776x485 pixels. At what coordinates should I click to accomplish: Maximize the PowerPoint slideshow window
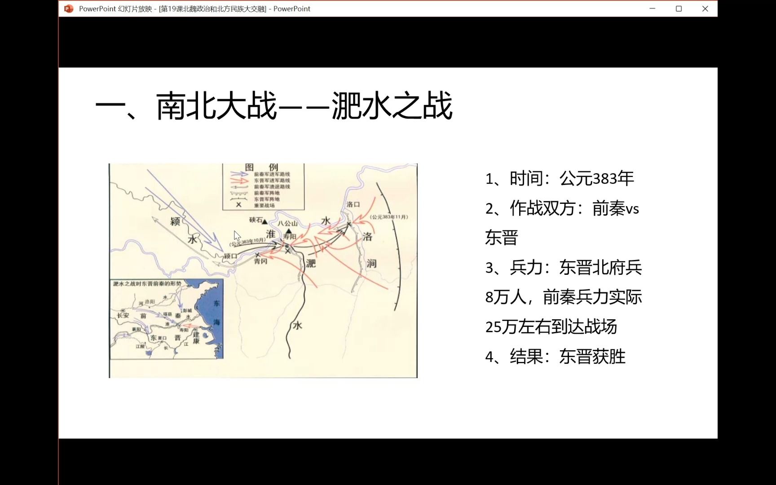point(679,9)
